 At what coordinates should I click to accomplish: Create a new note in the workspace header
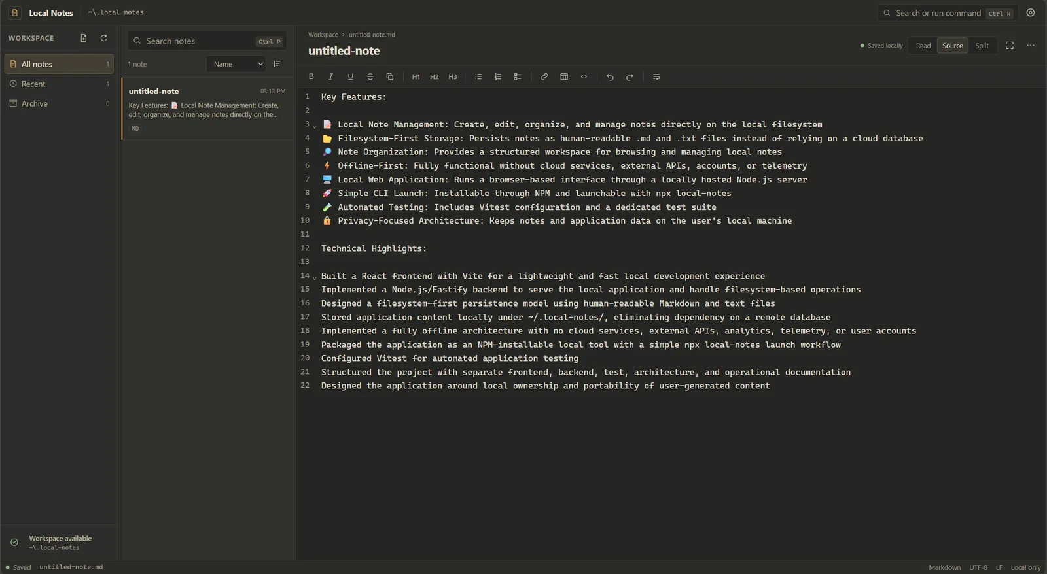pyautogui.click(x=84, y=38)
